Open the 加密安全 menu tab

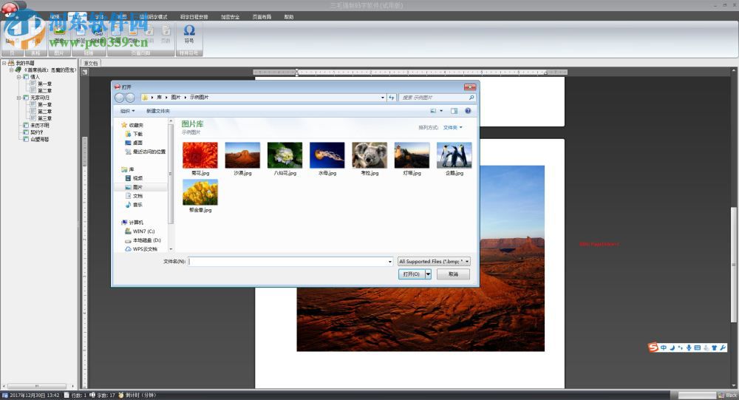(230, 16)
